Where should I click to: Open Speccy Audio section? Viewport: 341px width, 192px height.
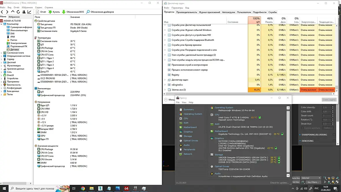[x=187, y=145]
